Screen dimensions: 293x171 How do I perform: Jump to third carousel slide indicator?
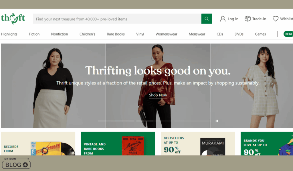193,121
